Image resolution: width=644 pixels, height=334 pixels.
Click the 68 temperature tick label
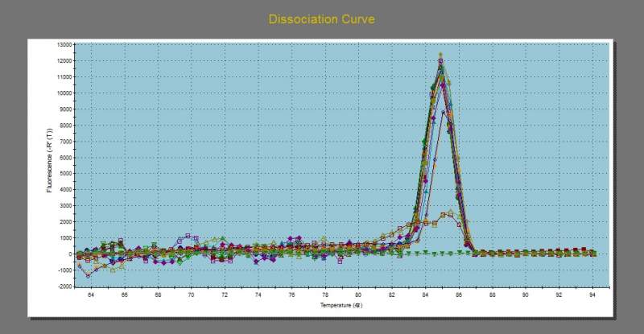(x=158, y=295)
